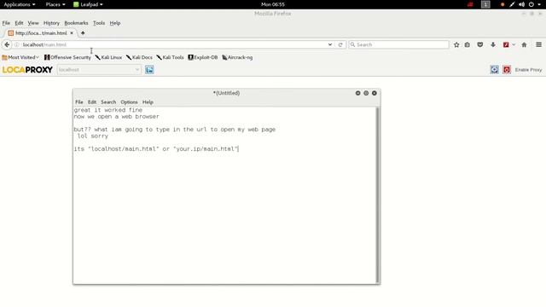The width and height of the screenshot is (546, 307).
Task: Open the power menu icon in top bar
Action: (531, 4)
